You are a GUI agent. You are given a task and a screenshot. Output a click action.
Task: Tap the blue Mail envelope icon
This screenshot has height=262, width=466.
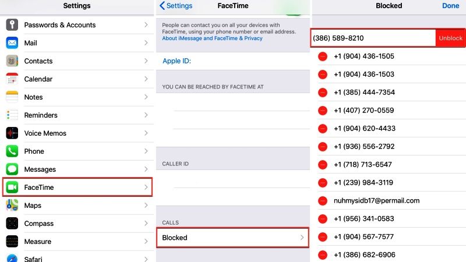[x=12, y=43]
